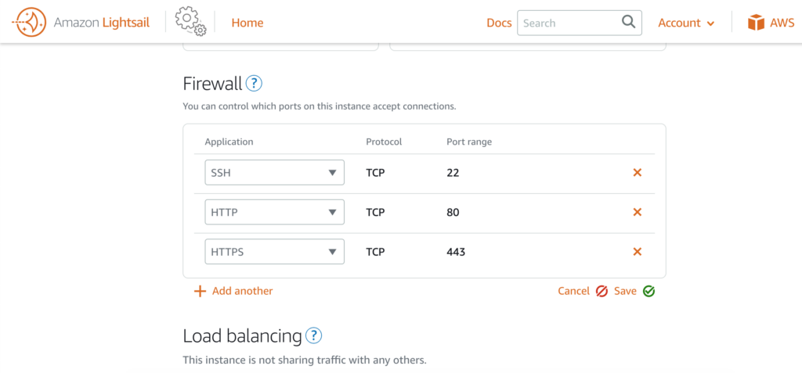Image resolution: width=802 pixels, height=373 pixels.
Task: Click the plus icon to add another rule
Action: [x=200, y=291]
